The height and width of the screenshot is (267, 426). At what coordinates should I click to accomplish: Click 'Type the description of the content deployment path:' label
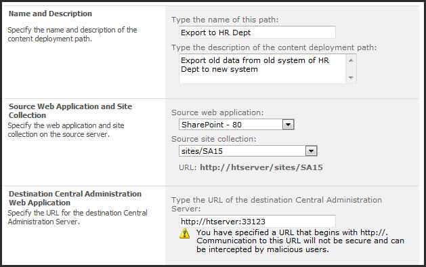[274, 47]
